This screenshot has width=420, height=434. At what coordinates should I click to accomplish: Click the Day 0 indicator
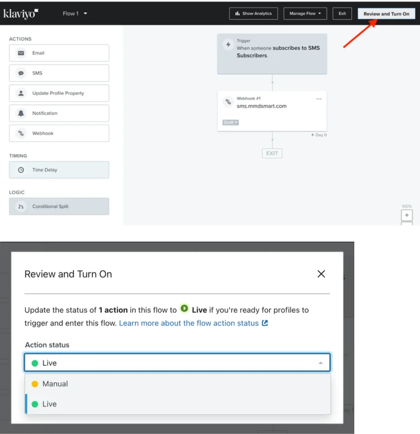pos(319,135)
